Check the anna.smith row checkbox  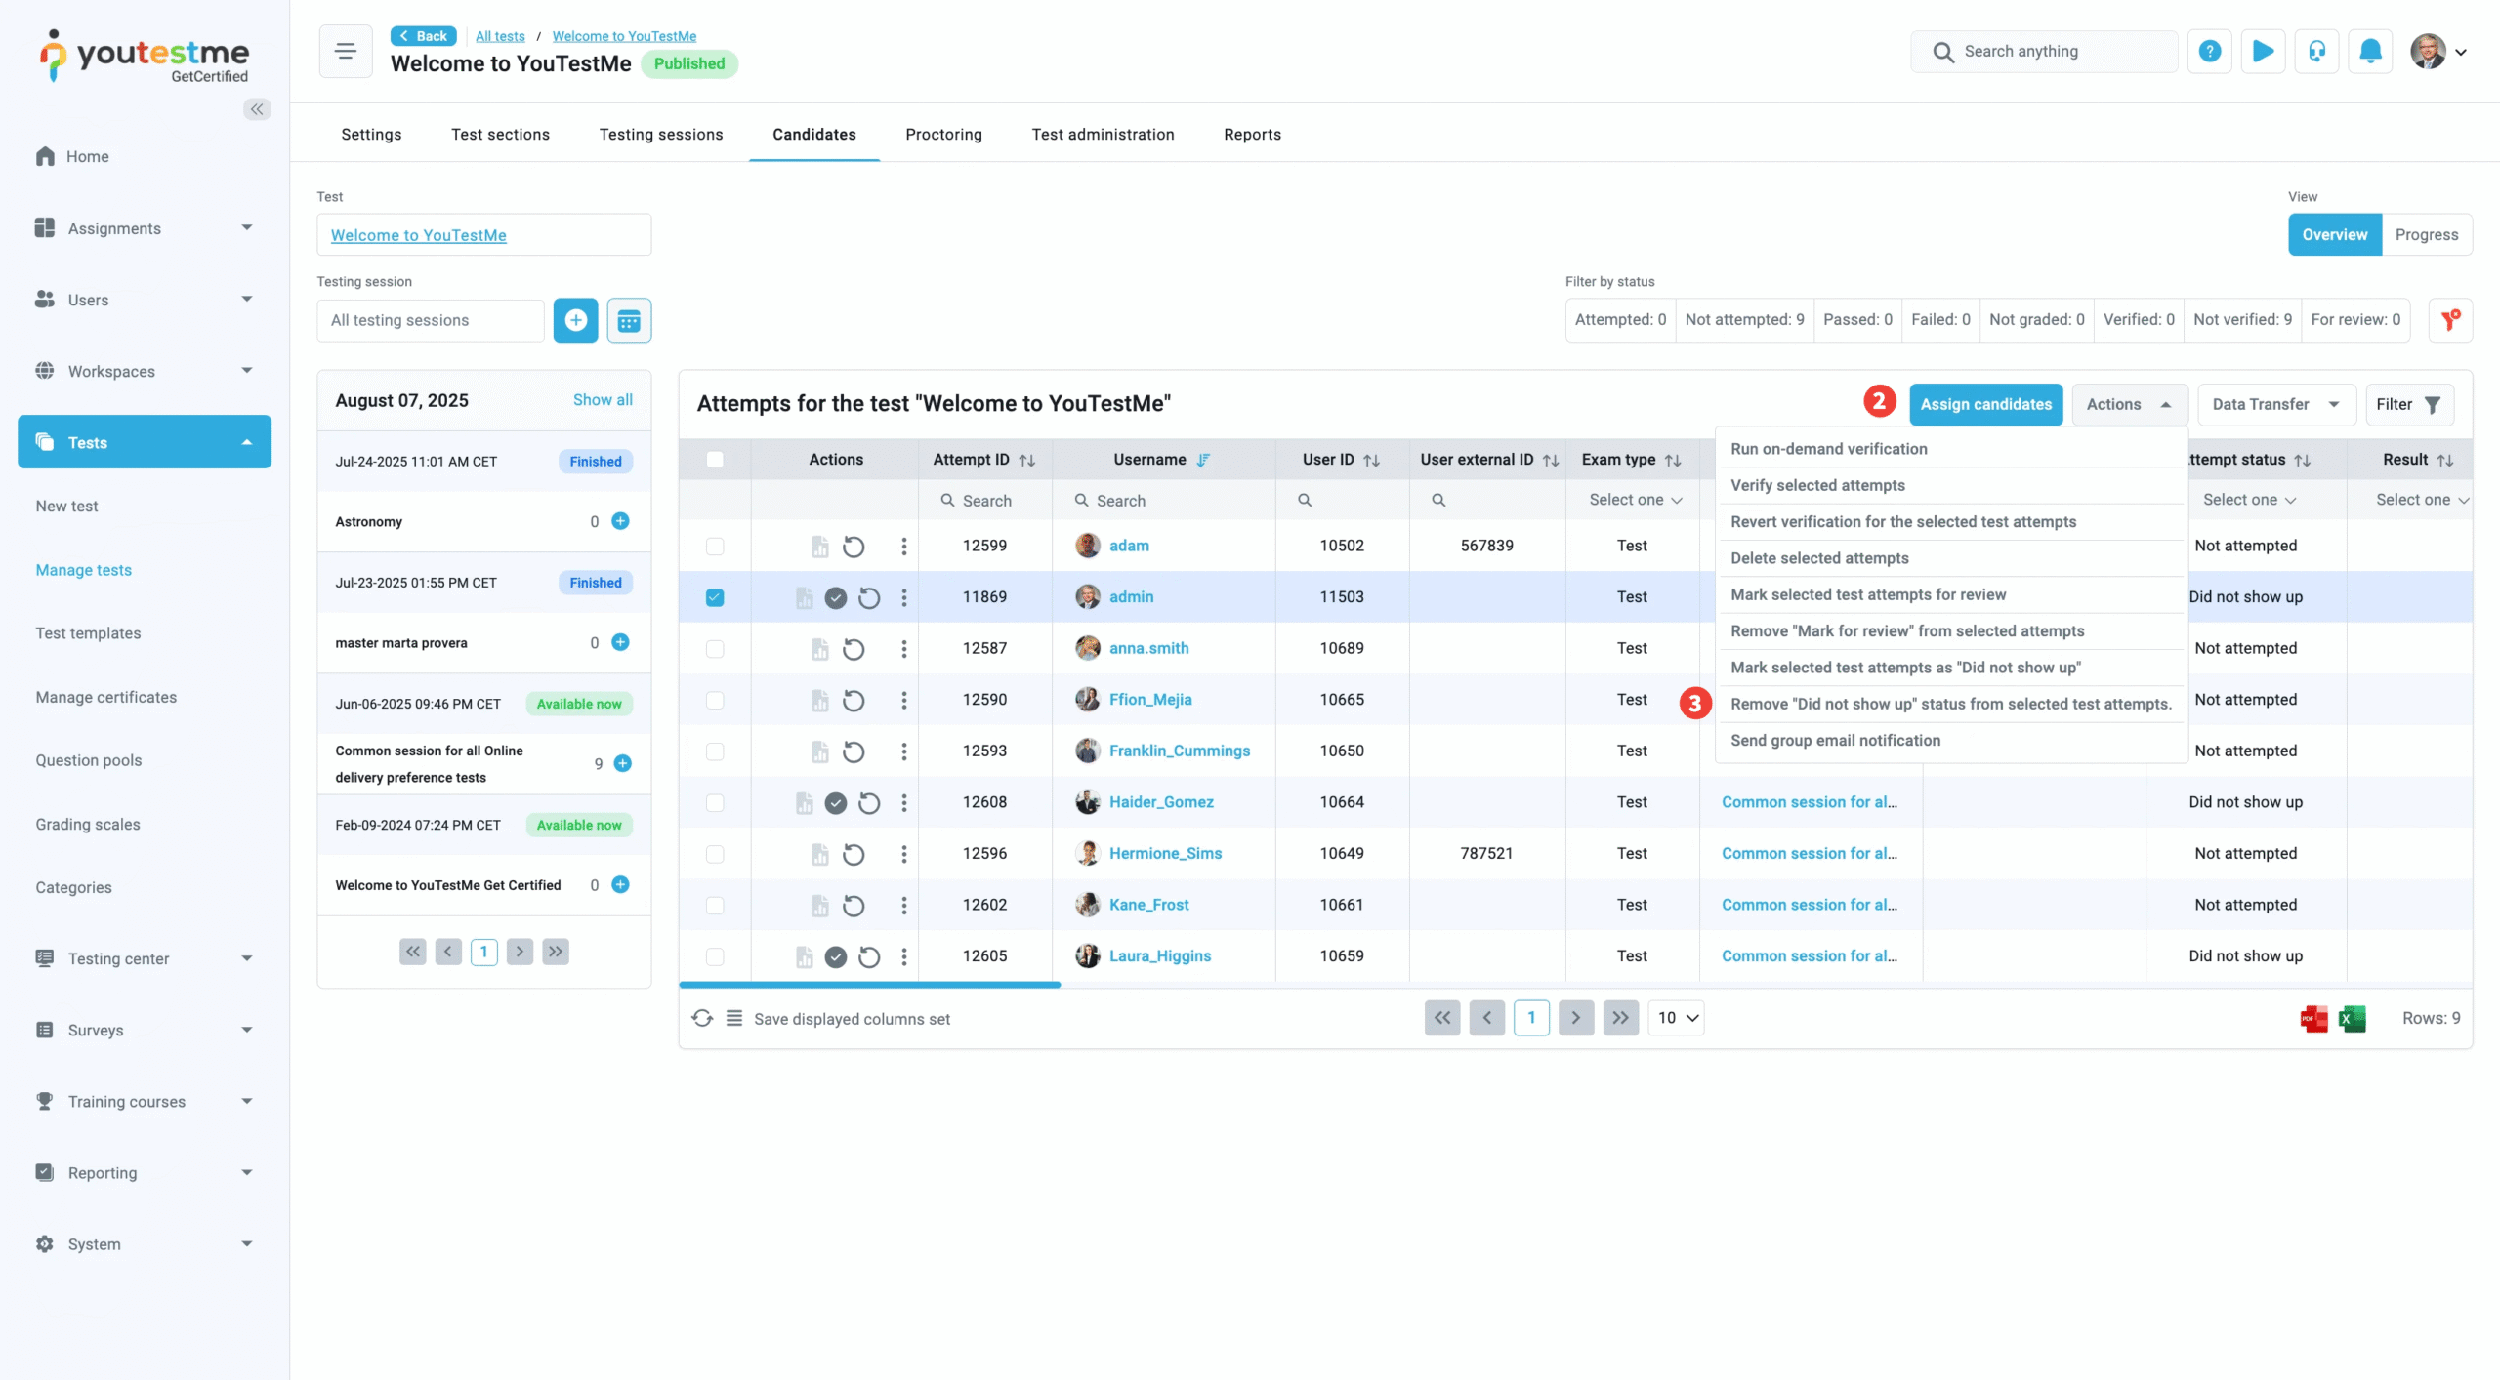pos(715,649)
